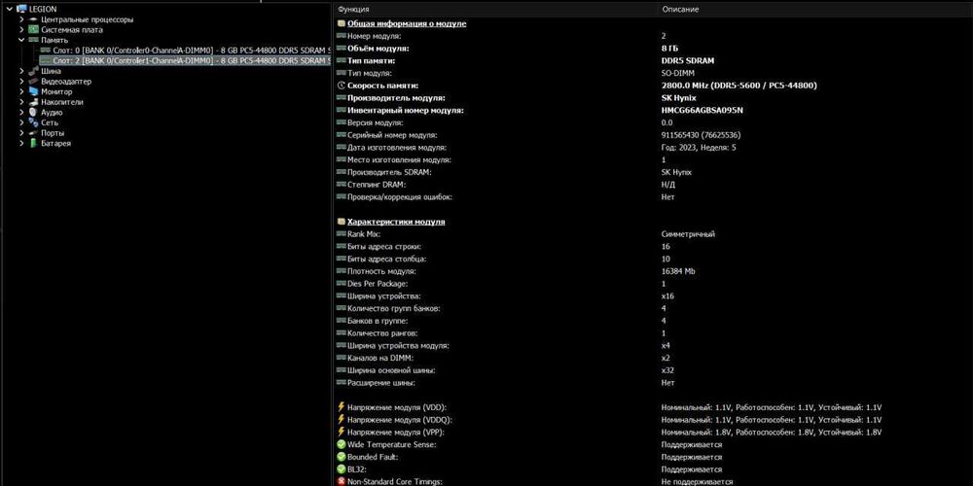Select the Видеоадаптер tree item
Screen dimensions: 973x486
[x=66, y=82]
